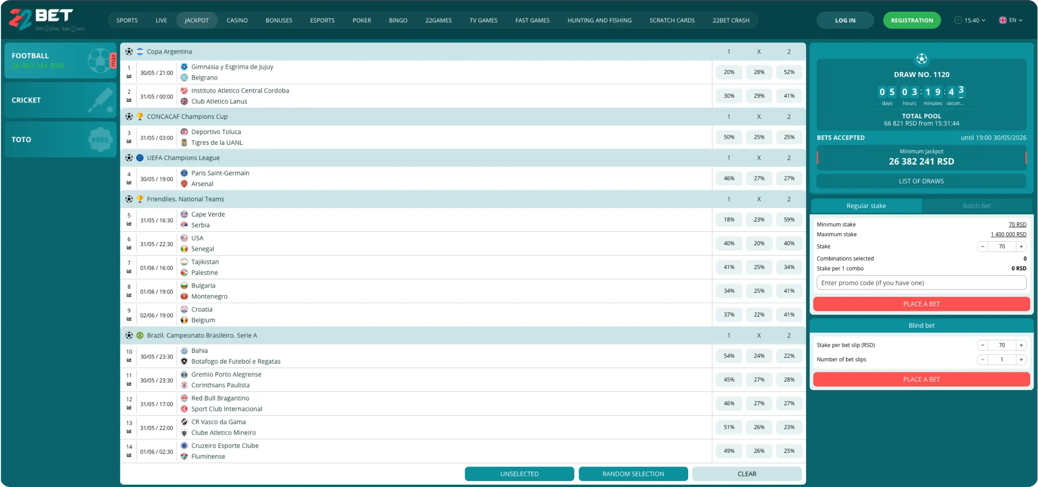Click the trophy icon beside CONCACAF Champions Cup
Screen dimensions: 1038x487
pyautogui.click(x=140, y=116)
